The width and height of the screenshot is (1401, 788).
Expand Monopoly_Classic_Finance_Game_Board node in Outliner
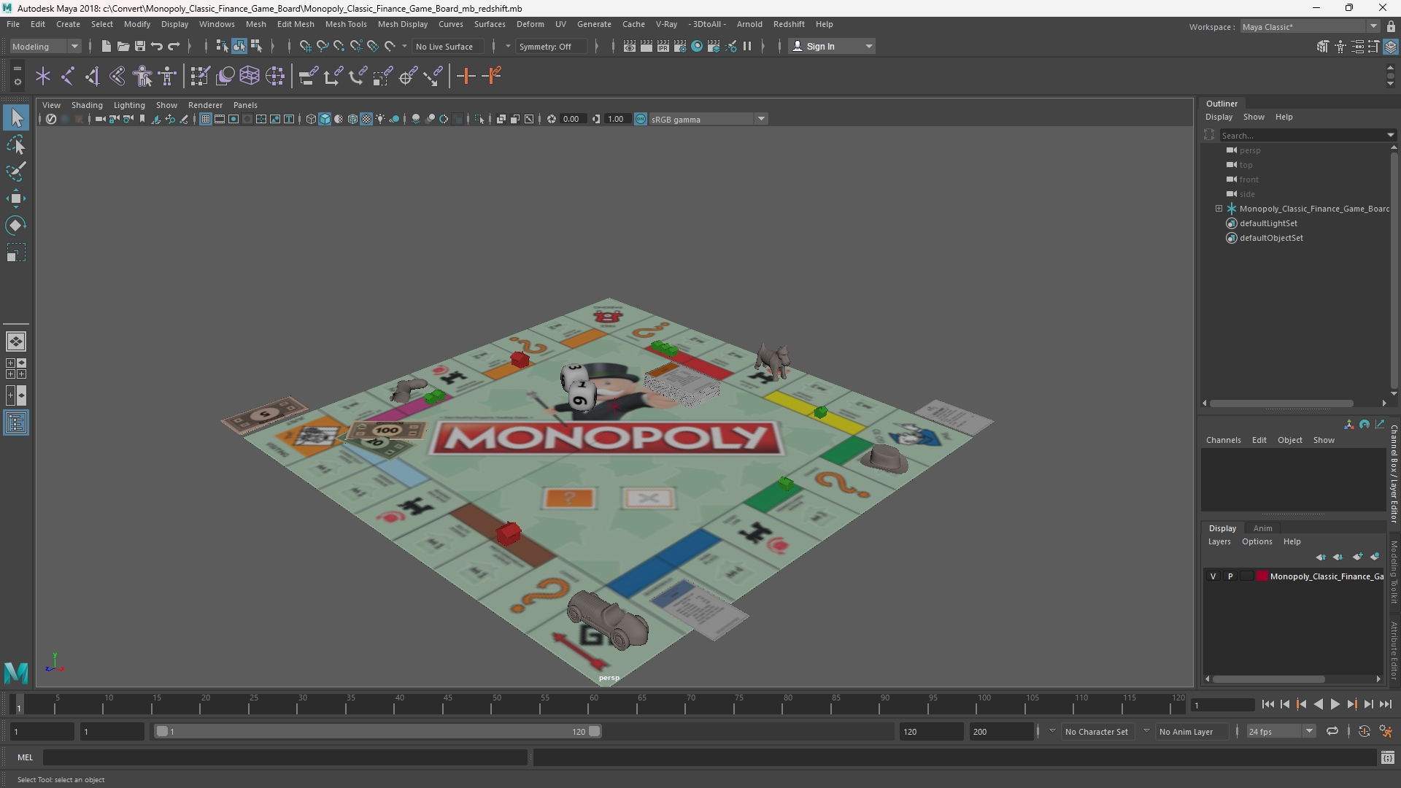coord(1219,209)
